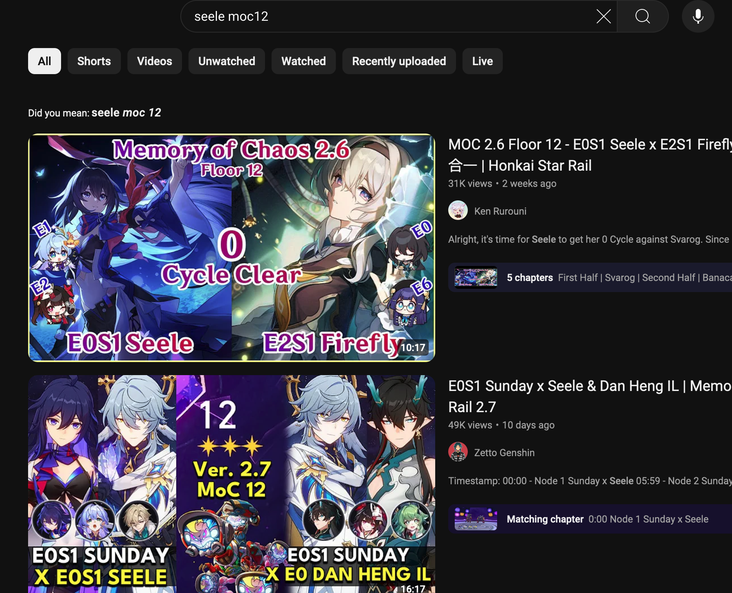Click the 10:17 duration badge on first thumbnail
The width and height of the screenshot is (732, 593).
[x=413, y=348]
